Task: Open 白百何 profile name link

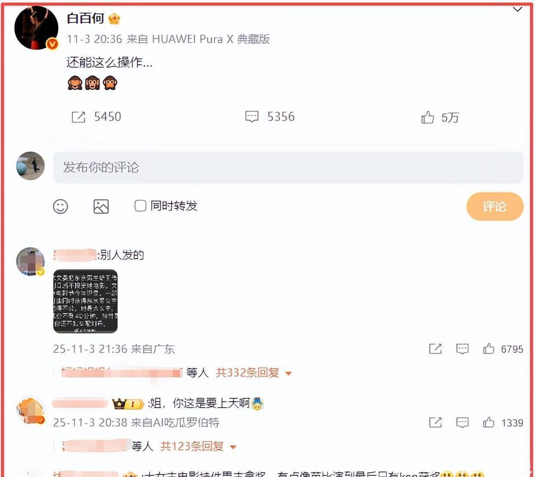Action: (x=86, y=18)
